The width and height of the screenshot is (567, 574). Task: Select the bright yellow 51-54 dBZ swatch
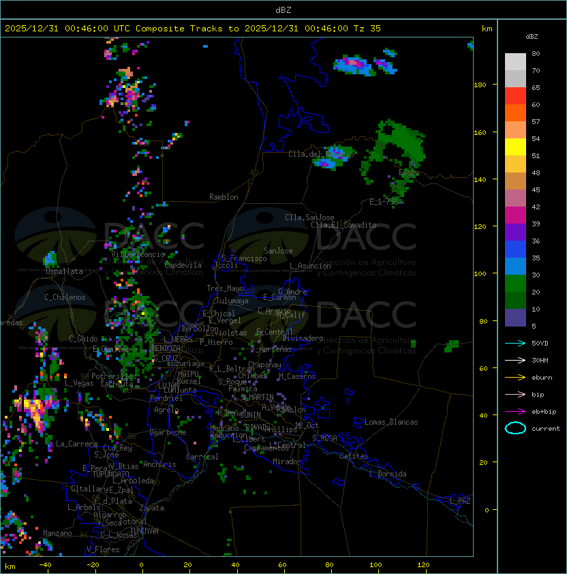point(515,147)
